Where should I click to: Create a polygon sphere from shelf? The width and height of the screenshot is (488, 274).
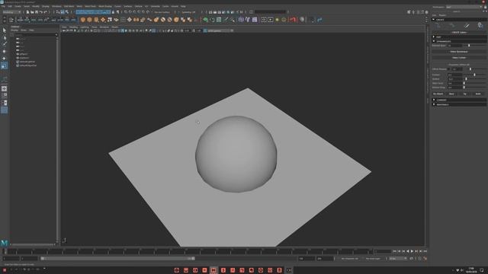tap(82, 20)
